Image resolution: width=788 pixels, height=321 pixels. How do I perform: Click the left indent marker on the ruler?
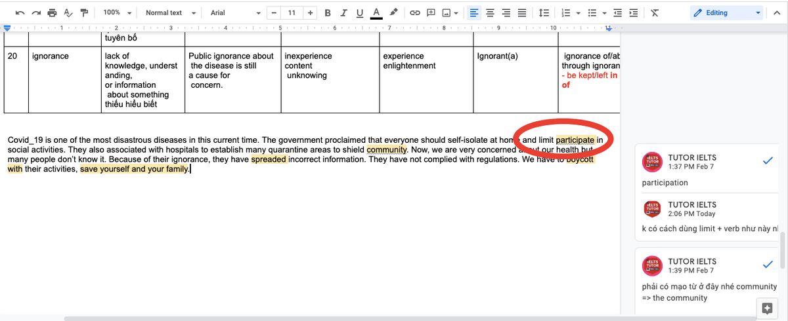coord(7,28)
